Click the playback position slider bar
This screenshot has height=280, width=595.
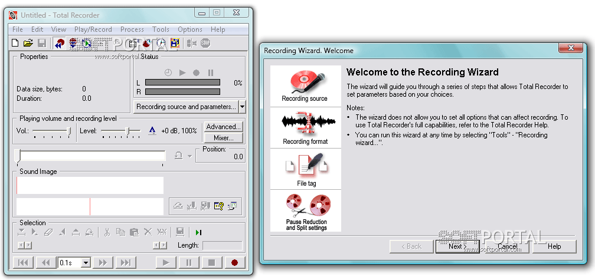[x=90, y=156]
